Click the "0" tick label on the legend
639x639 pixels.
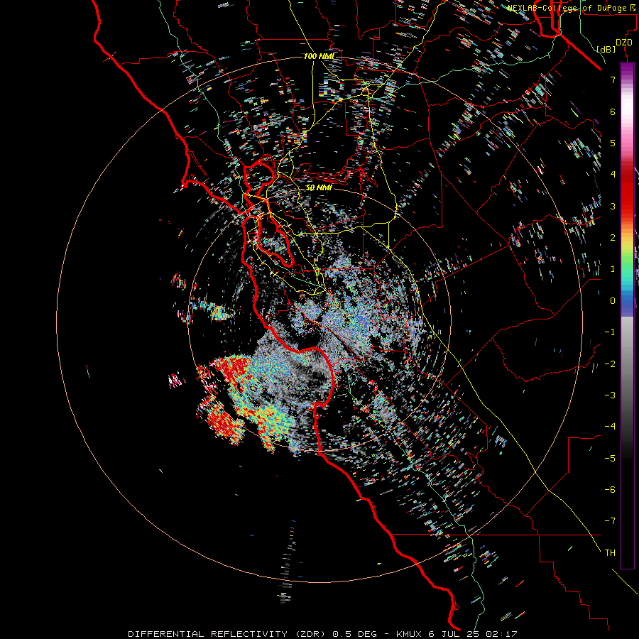click(x=613, y=301)
